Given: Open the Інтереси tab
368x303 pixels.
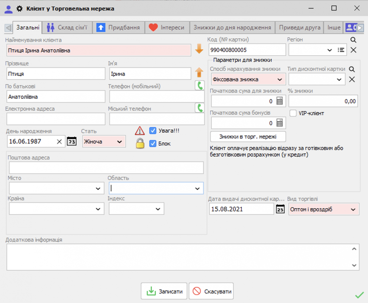Looking at the screenshot, I should [167, 27].
